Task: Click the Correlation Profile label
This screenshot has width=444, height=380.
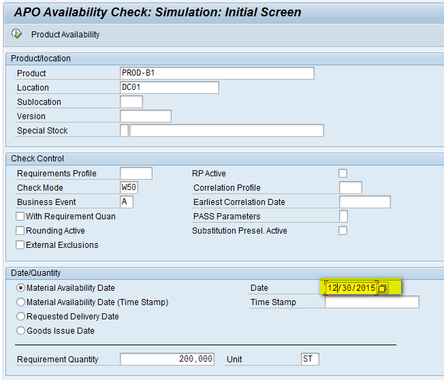Action: click(227, 188)
